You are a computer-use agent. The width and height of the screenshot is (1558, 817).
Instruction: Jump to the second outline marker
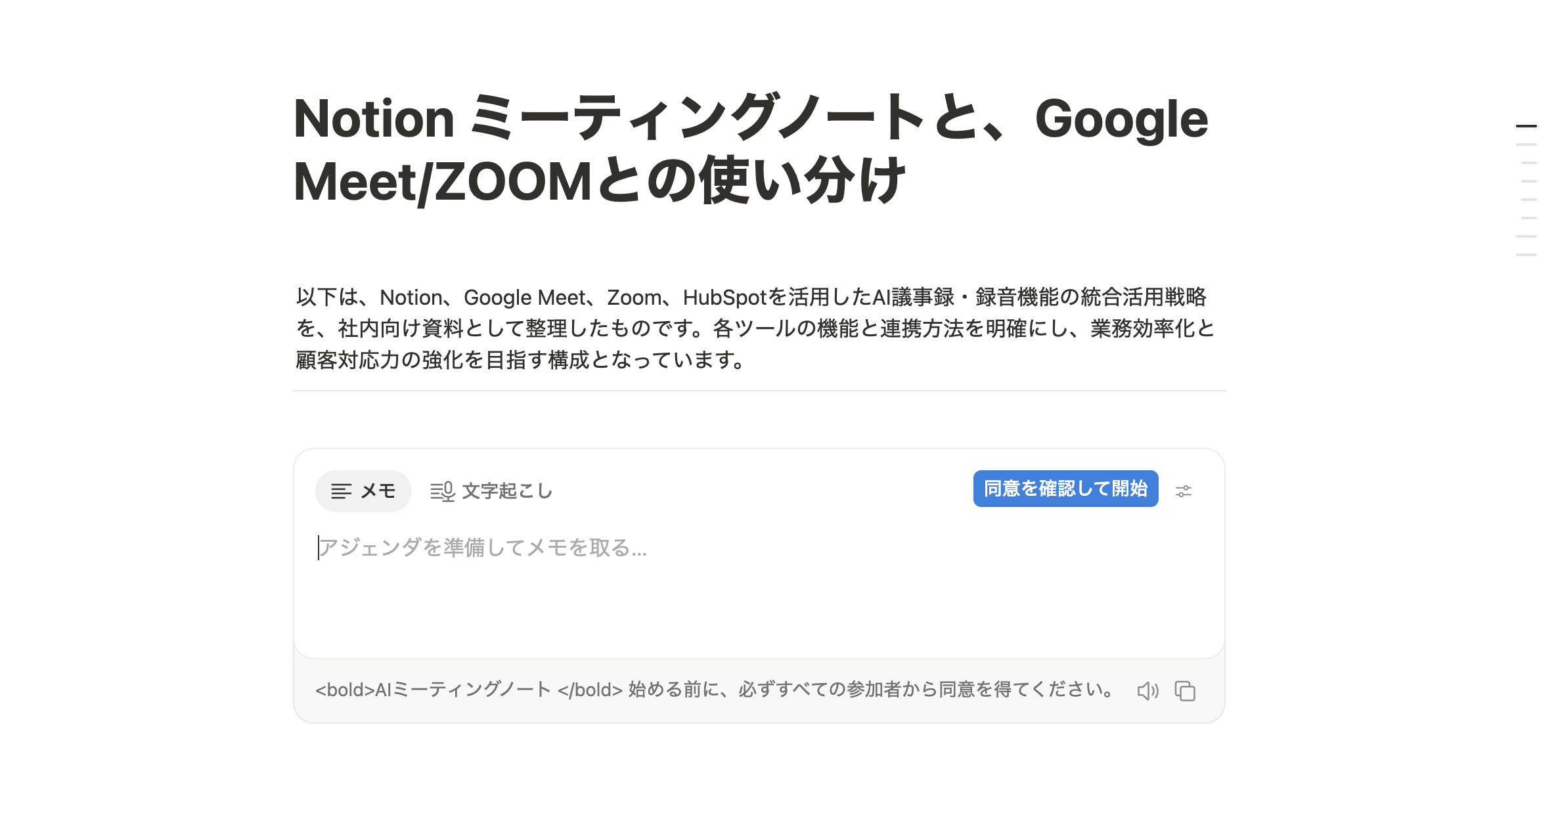(x=1526, y=144)
